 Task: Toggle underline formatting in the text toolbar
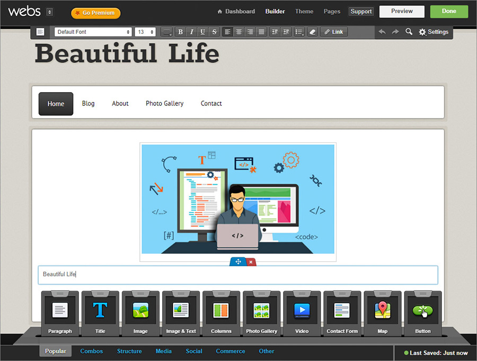pyautogui.click(x=203, y=32)
